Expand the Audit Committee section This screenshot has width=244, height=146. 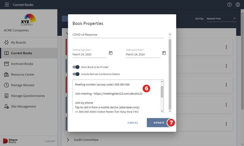(68, 140)
